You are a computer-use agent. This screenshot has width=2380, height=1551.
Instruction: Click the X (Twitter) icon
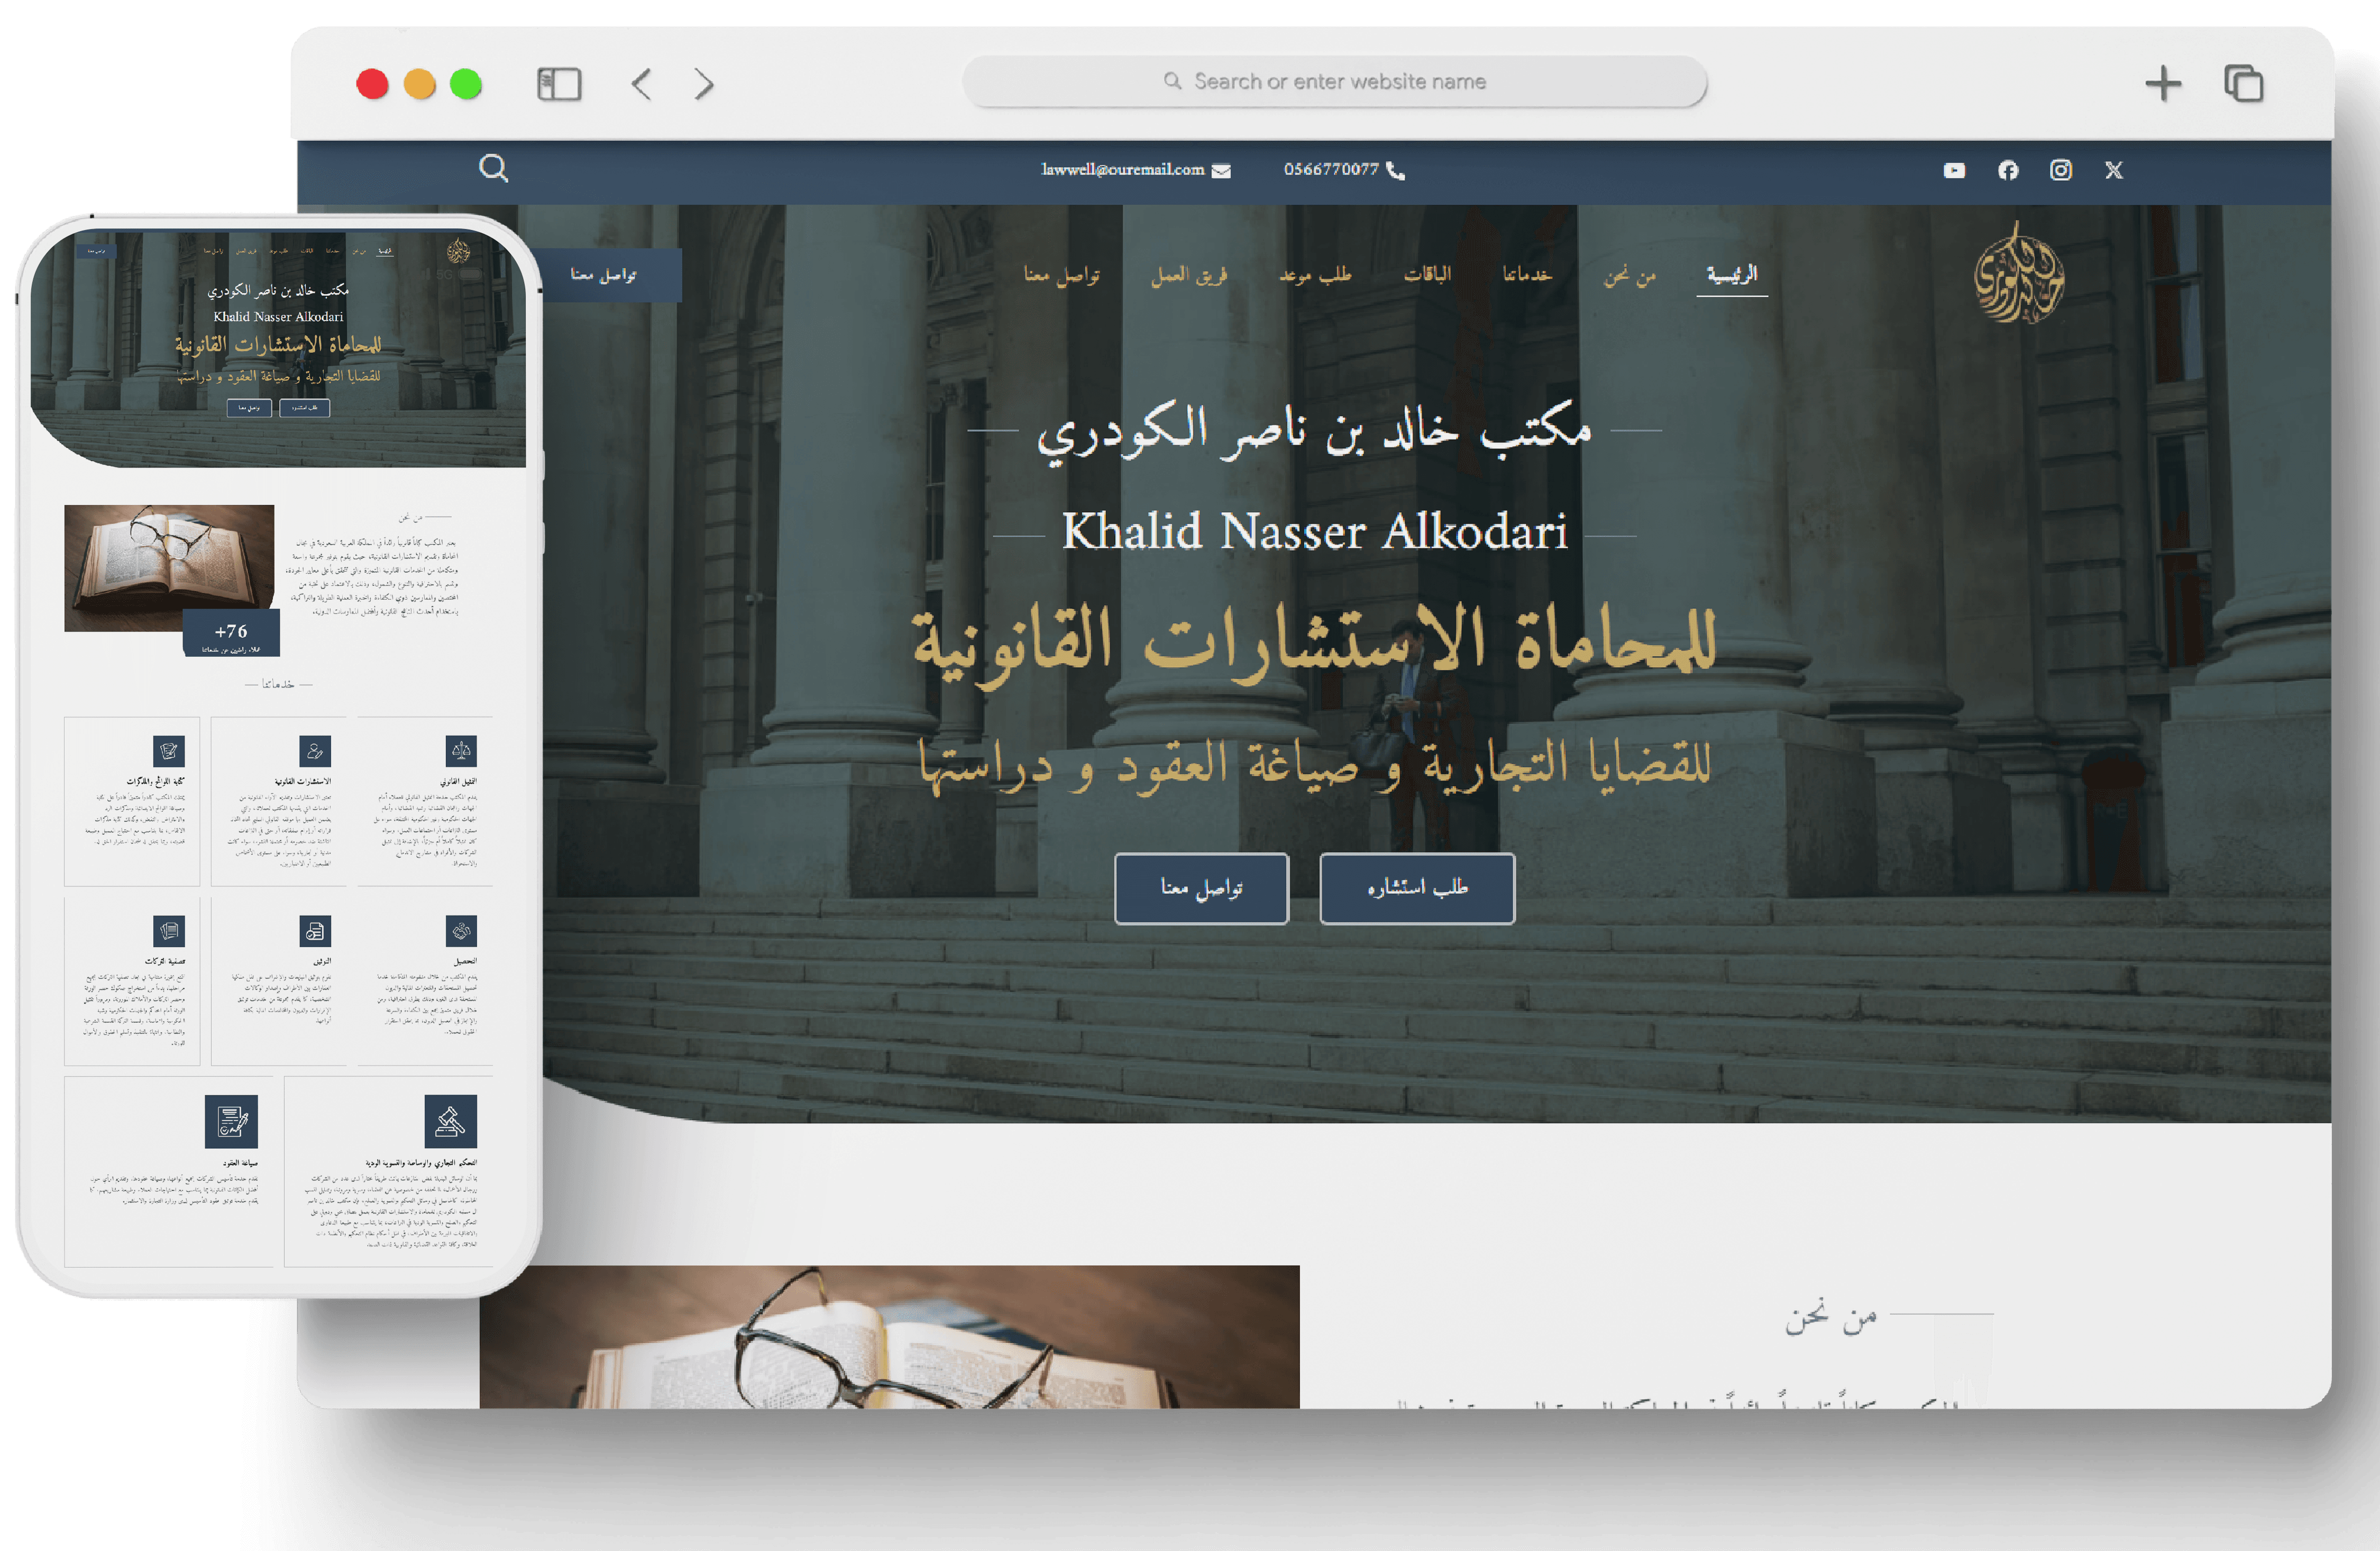coord(2114,171)
